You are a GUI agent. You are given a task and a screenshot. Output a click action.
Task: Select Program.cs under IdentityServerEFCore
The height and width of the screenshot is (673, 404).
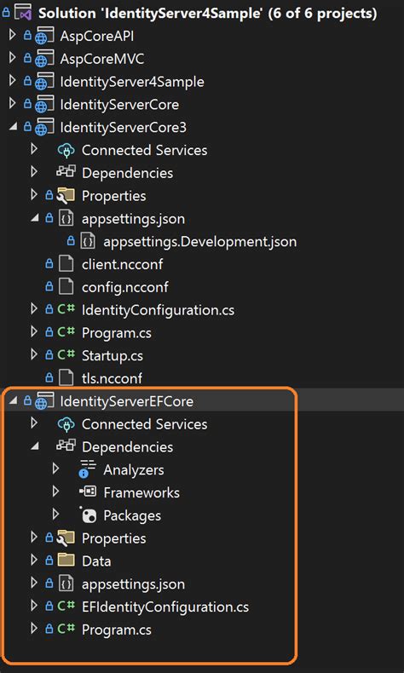point(117,630)
